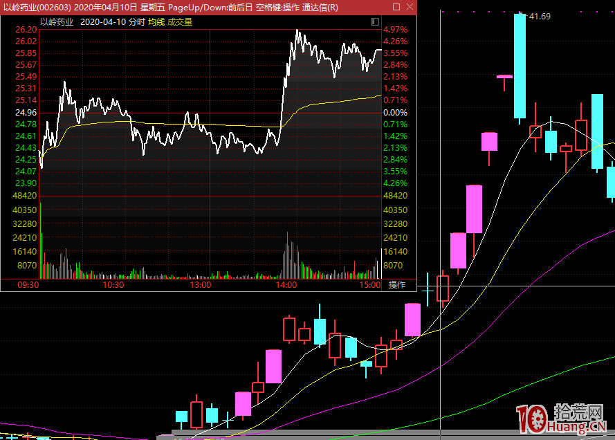The image size is (615, 440).
Task: Click the 24.96 previous-close price label
Action: 26,113
